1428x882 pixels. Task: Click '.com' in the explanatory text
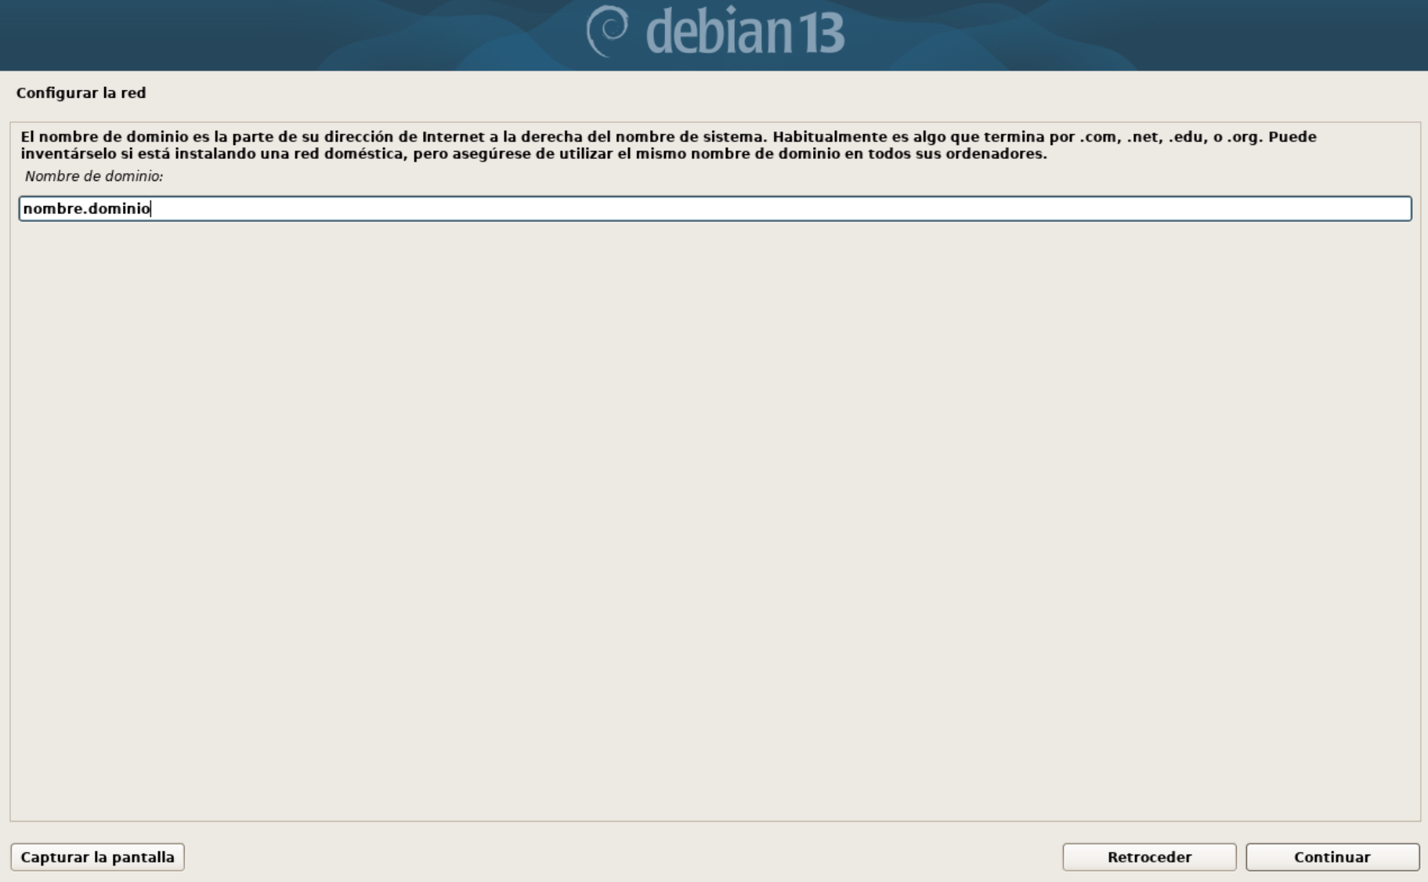pos(1098,137)
